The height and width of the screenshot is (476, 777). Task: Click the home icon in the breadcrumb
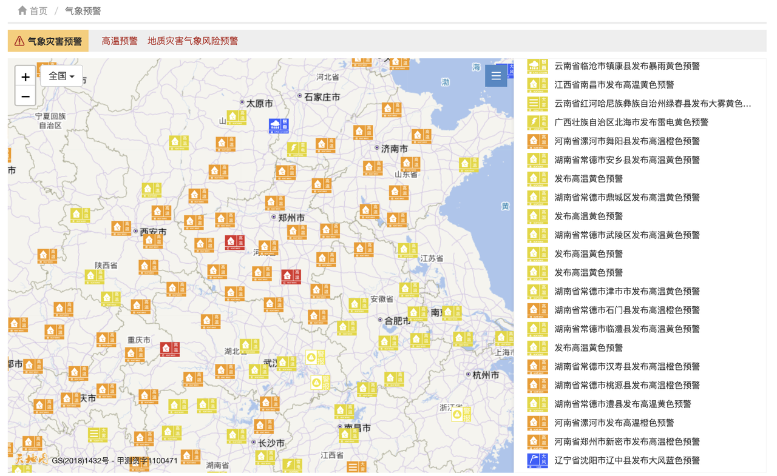(x=22, y=11)
